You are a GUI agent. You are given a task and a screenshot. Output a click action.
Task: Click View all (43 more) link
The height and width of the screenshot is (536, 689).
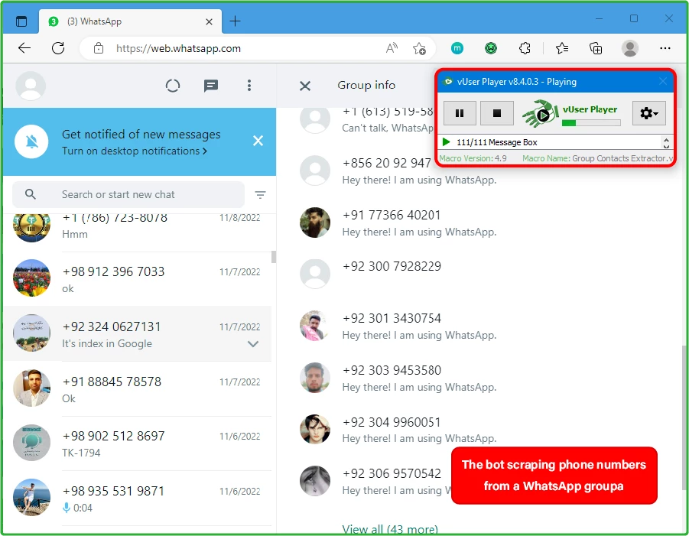pos(390,529)
